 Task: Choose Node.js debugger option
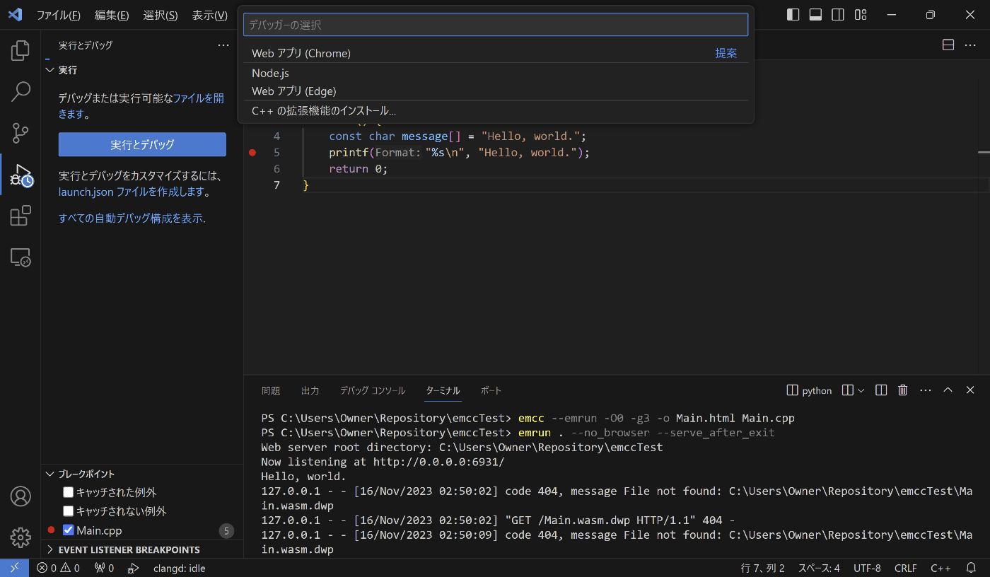tap(496, 73)
